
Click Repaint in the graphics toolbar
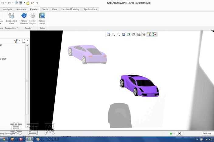pyautogui.click(x=123, y=35)
